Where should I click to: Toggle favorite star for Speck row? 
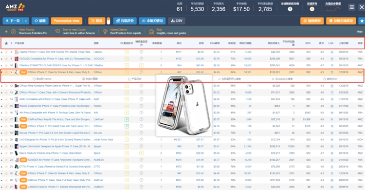6,153
